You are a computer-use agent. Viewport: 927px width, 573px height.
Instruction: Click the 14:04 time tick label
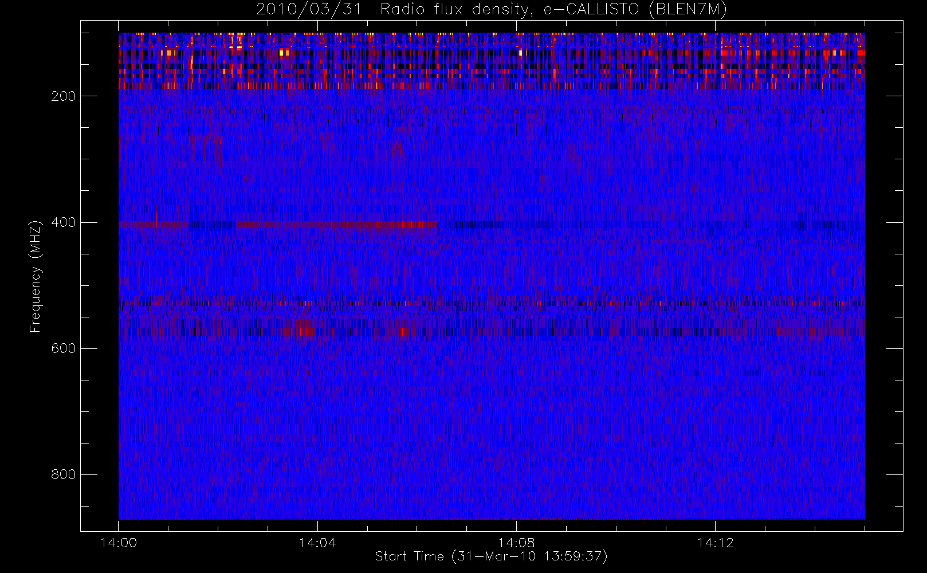(317, 543)
